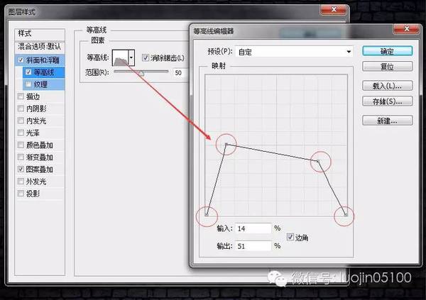Image resolution: width=426 pixels, height=300 pixels.
Task: Open contour picker dropdown arrow
Action: pos(131,57)
